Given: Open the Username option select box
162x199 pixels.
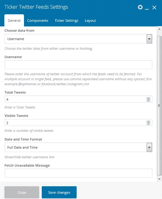Looking at the screenshot, I should [x=78, y=39].
